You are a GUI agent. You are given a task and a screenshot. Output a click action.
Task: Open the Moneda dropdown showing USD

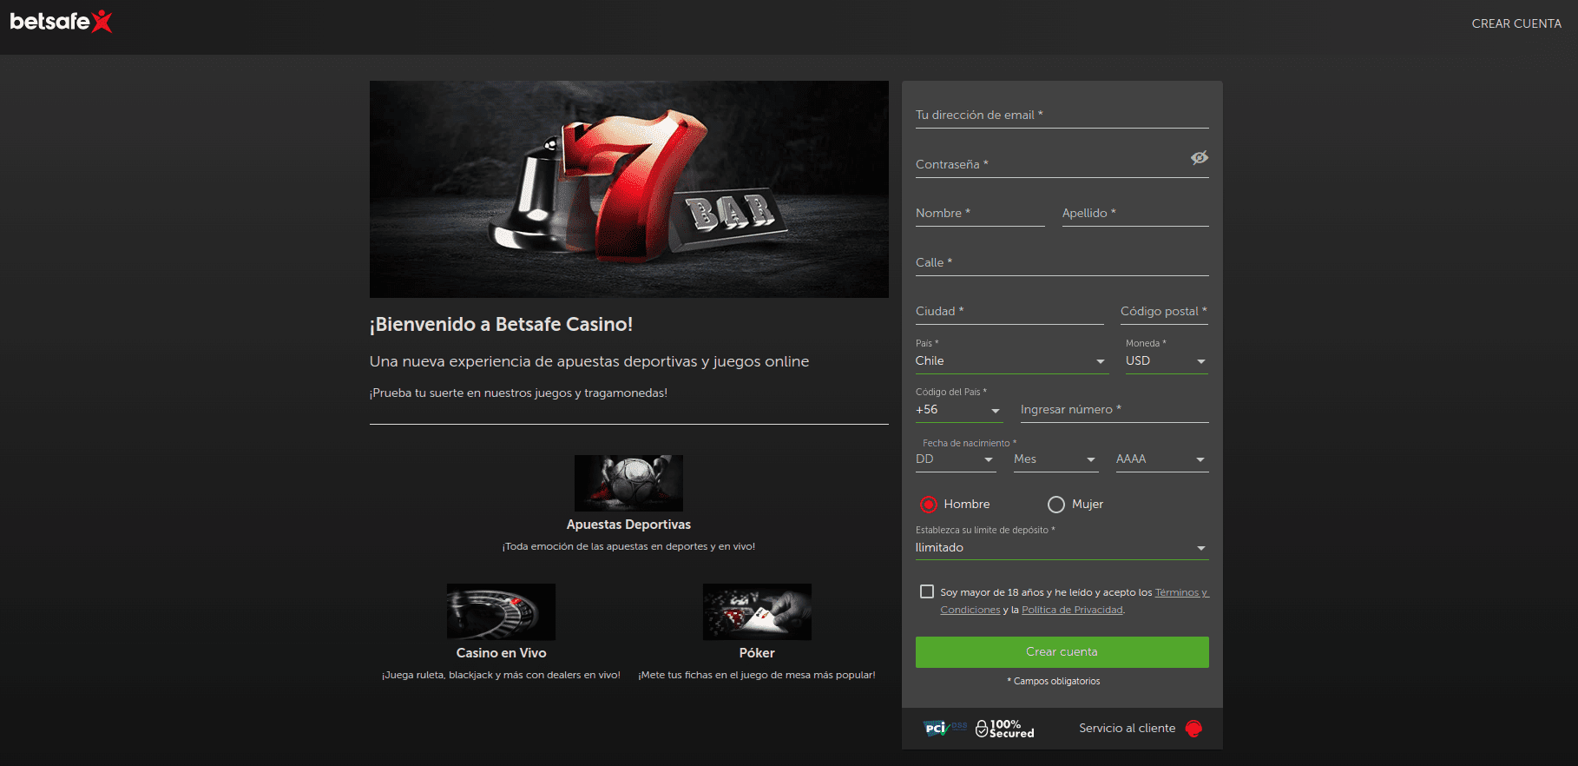coord(1167,361)
